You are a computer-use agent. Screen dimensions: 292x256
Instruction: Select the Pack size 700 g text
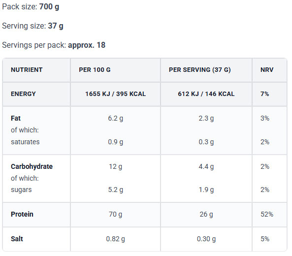point(31,7)
